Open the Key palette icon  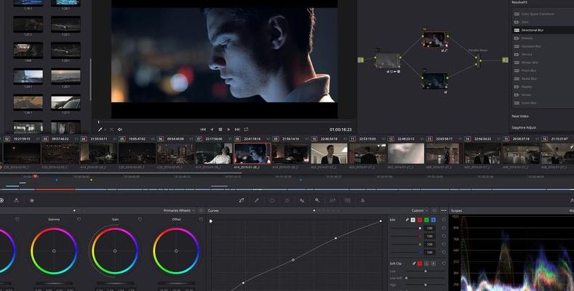pos(317,200)
